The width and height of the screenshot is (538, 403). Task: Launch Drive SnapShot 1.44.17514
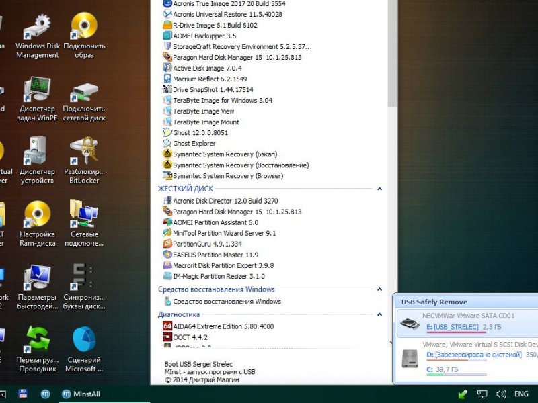pyautogui.click(x=208, y=89)
